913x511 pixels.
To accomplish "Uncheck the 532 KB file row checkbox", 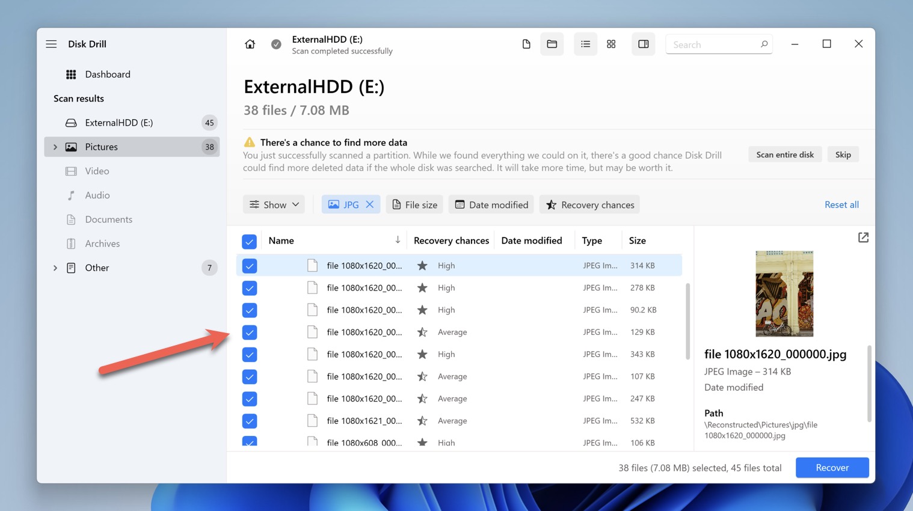I will (x=250, y=421).
